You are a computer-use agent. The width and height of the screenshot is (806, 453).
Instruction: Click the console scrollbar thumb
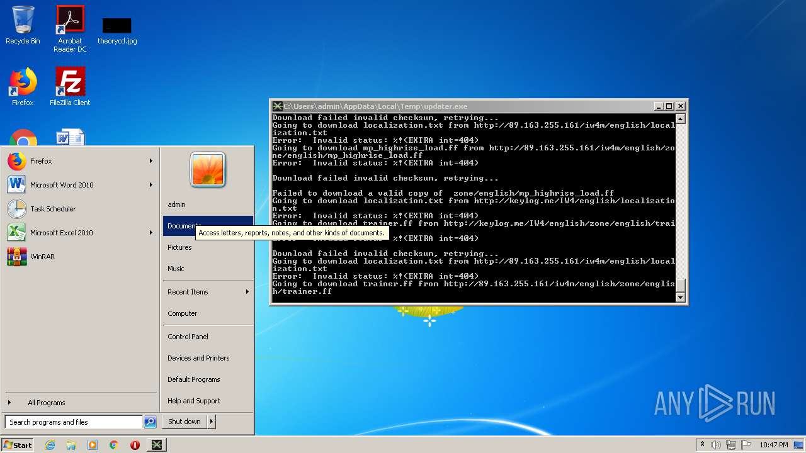coord(680,286)
